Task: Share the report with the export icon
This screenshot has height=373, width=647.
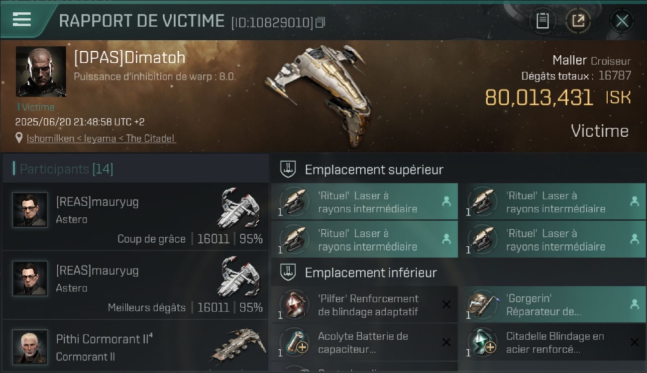Action: click(578, 21)
